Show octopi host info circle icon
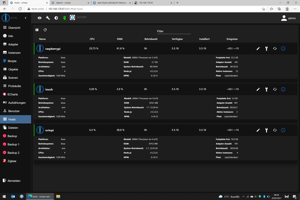The height and width of the screenshot is (200, 300). pos(283,130)
